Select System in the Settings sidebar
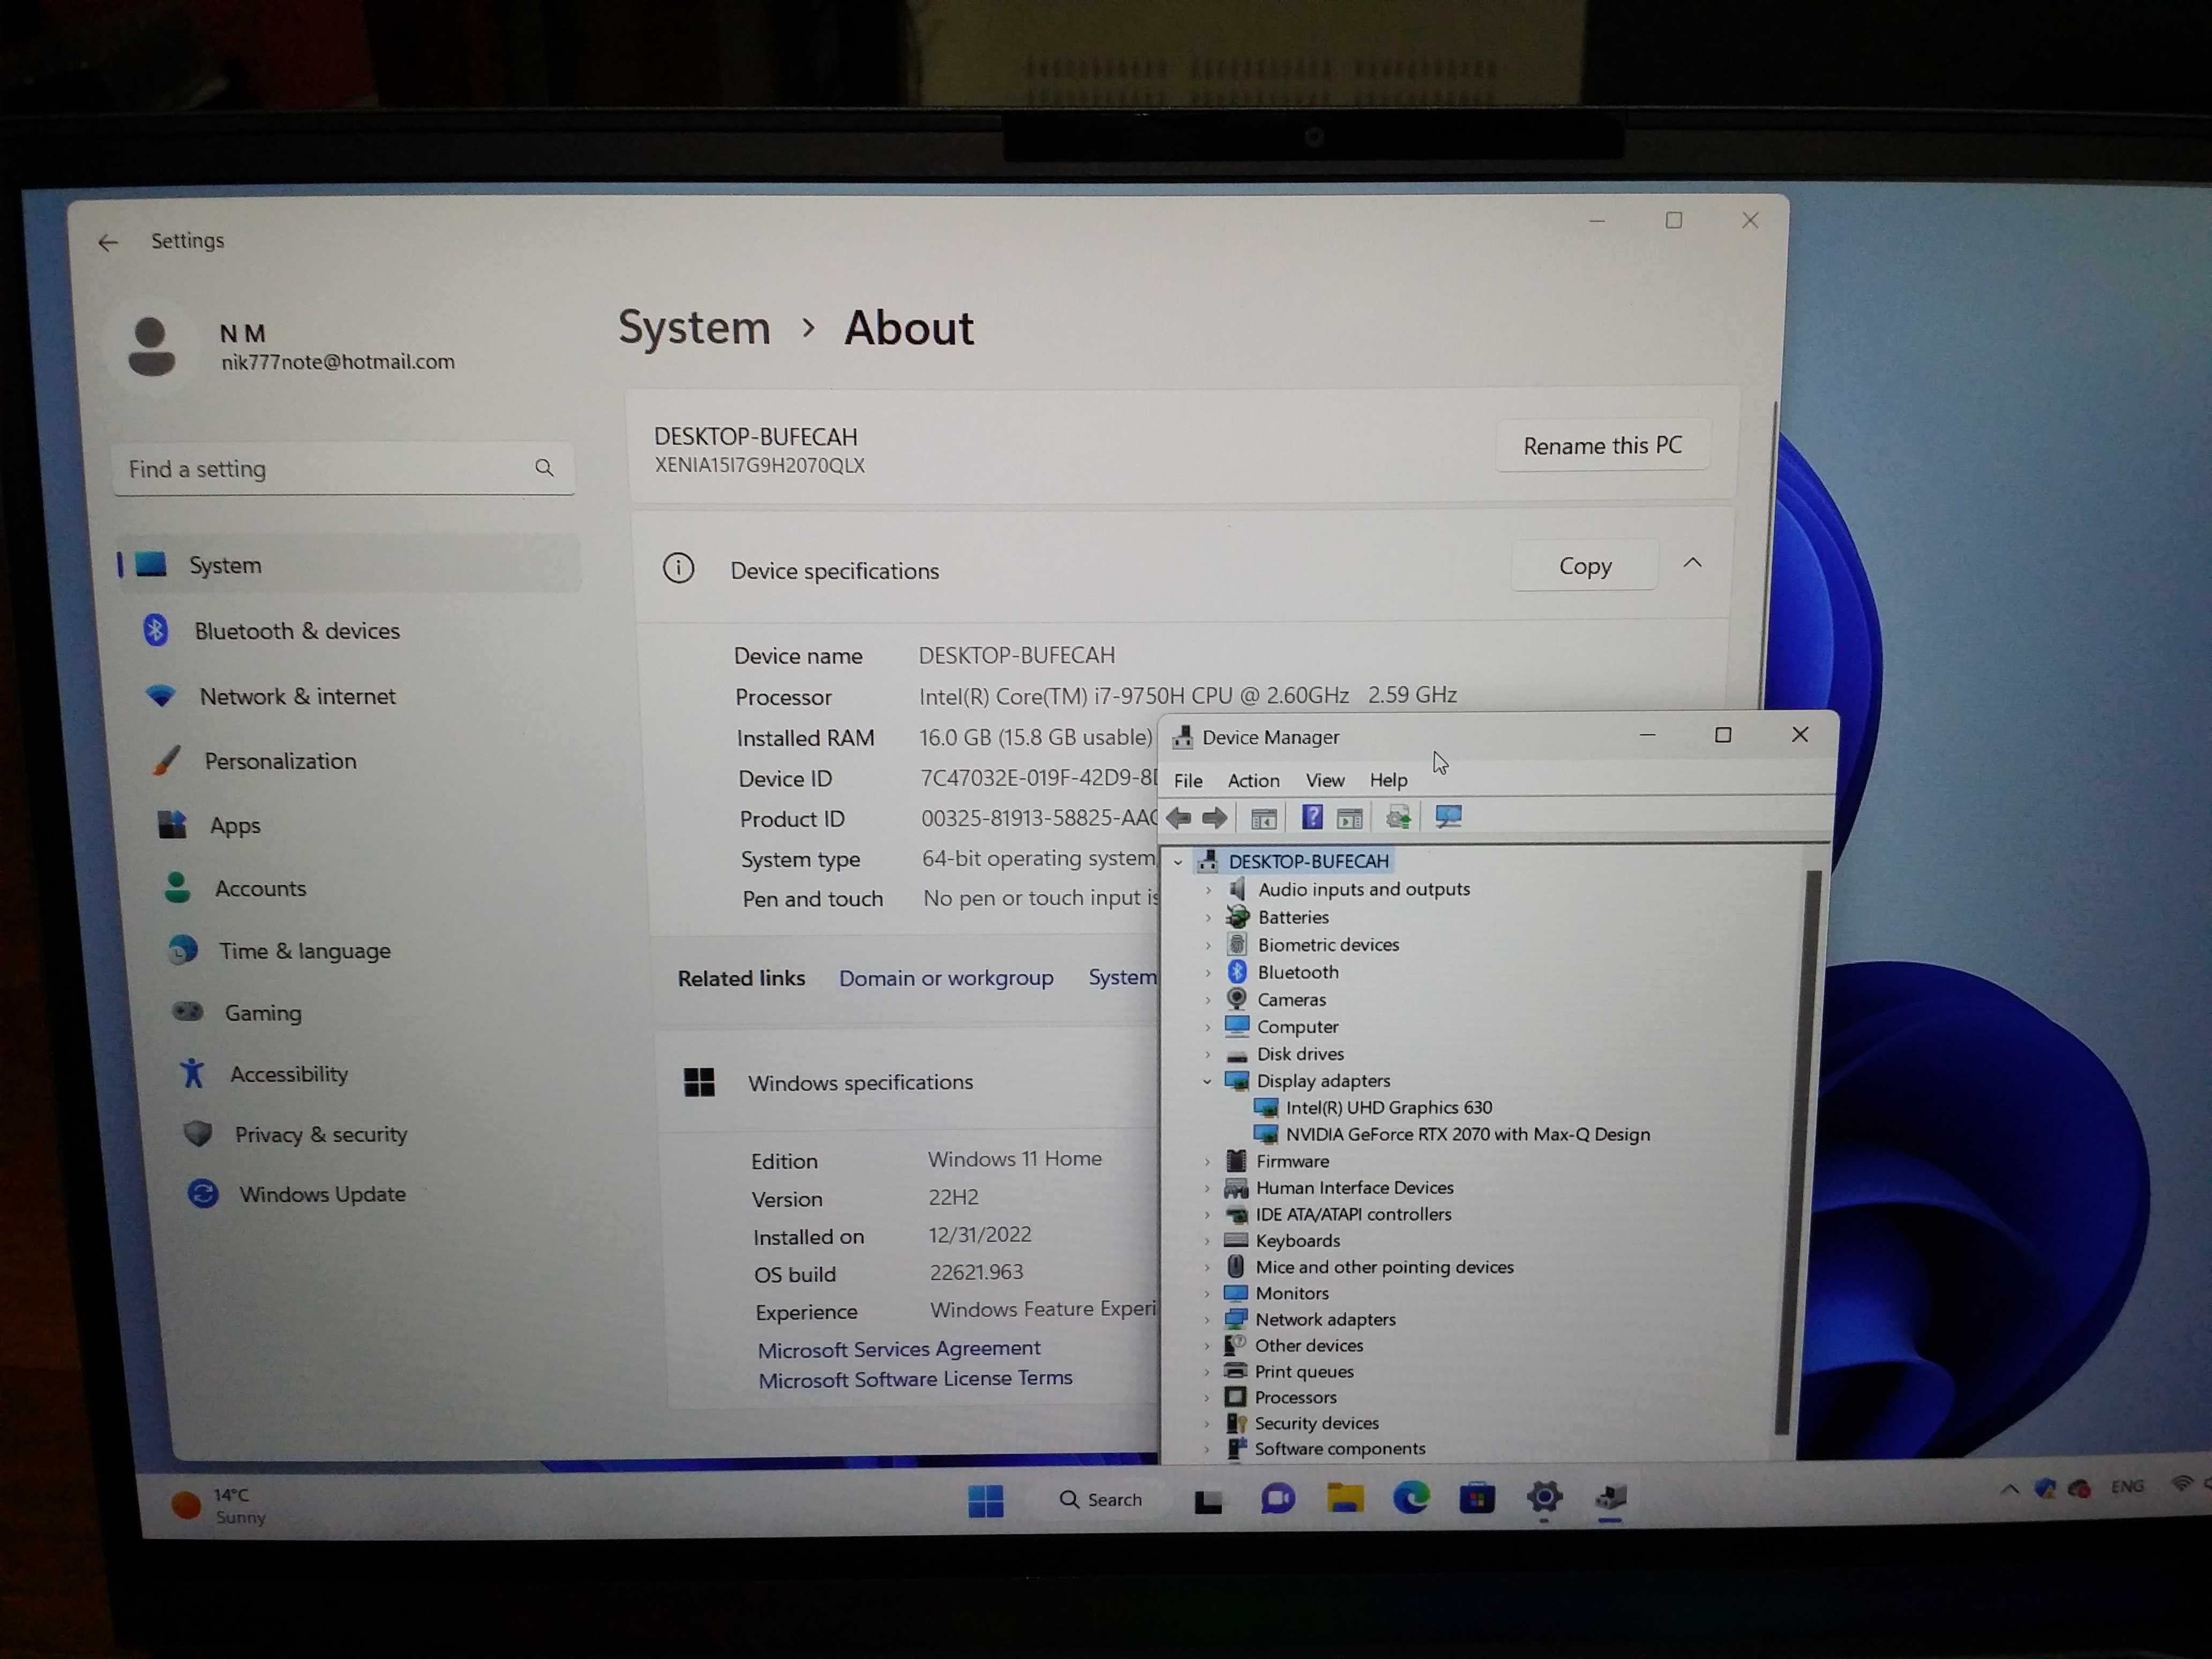2212x1659 pixels. [x=348, y=565]
